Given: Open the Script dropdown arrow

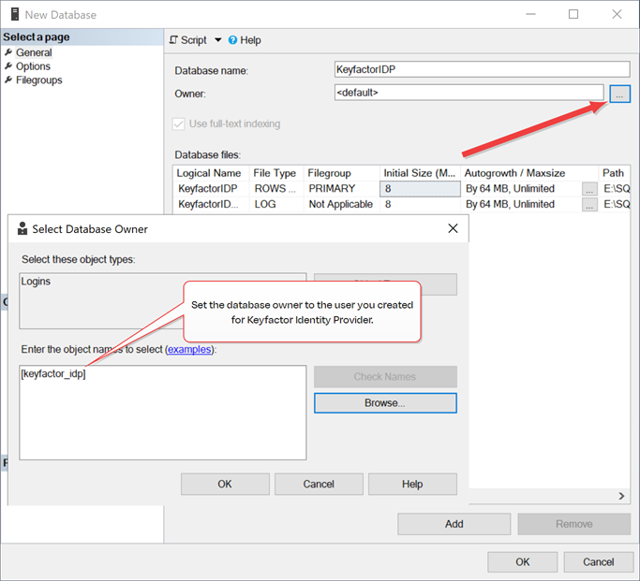Looking at the screenshot, I should (218, 40).
